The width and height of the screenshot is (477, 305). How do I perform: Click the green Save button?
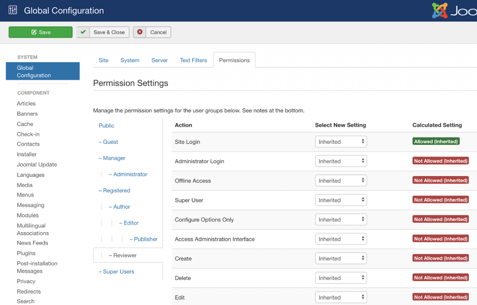coord(41,32)
